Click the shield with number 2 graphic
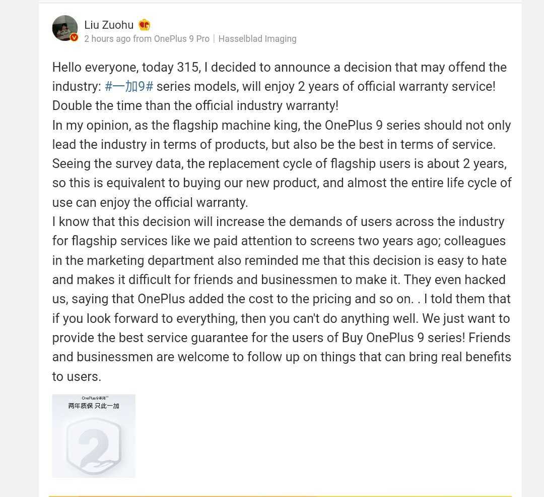544x497 pixels. pos(94,445)
